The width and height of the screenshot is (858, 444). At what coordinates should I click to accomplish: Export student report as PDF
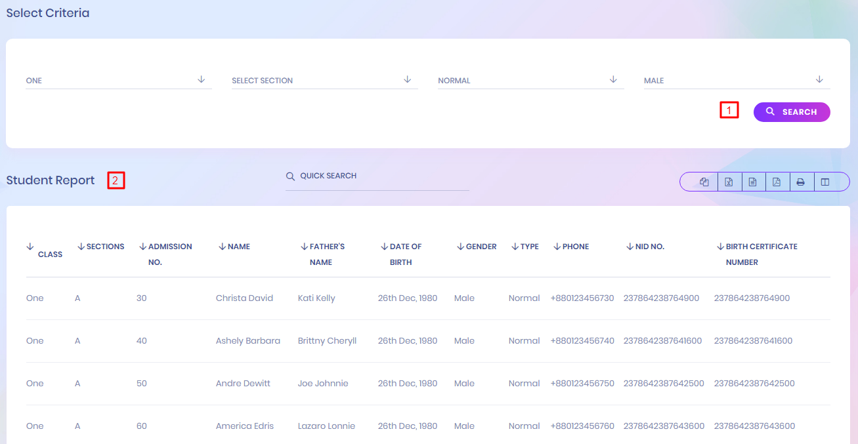[x=777, y=182]
